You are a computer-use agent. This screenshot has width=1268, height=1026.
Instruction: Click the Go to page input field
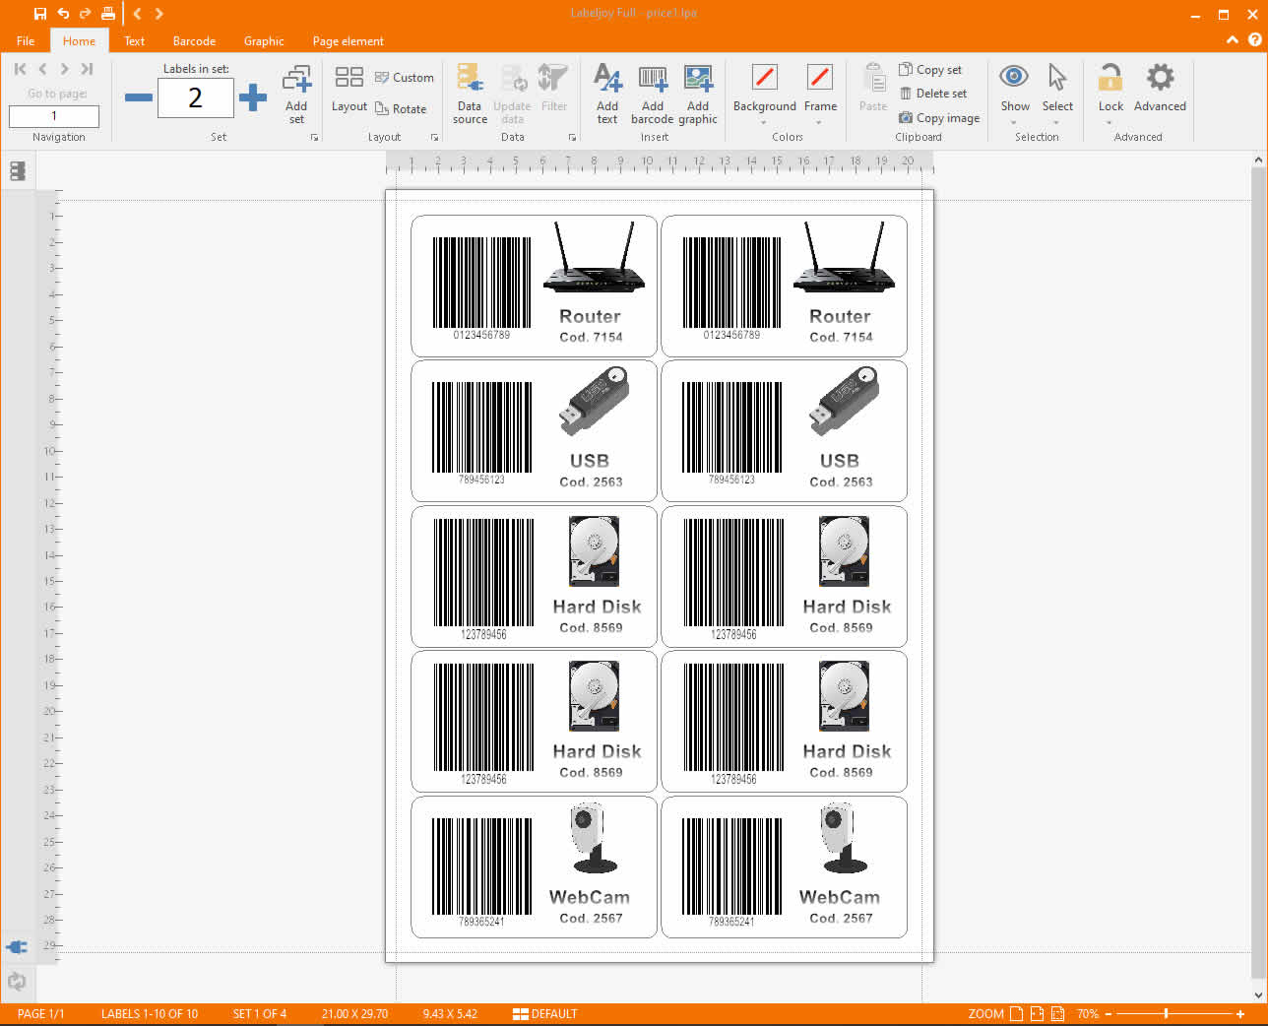pyautogui.click(x=54, y=116)
